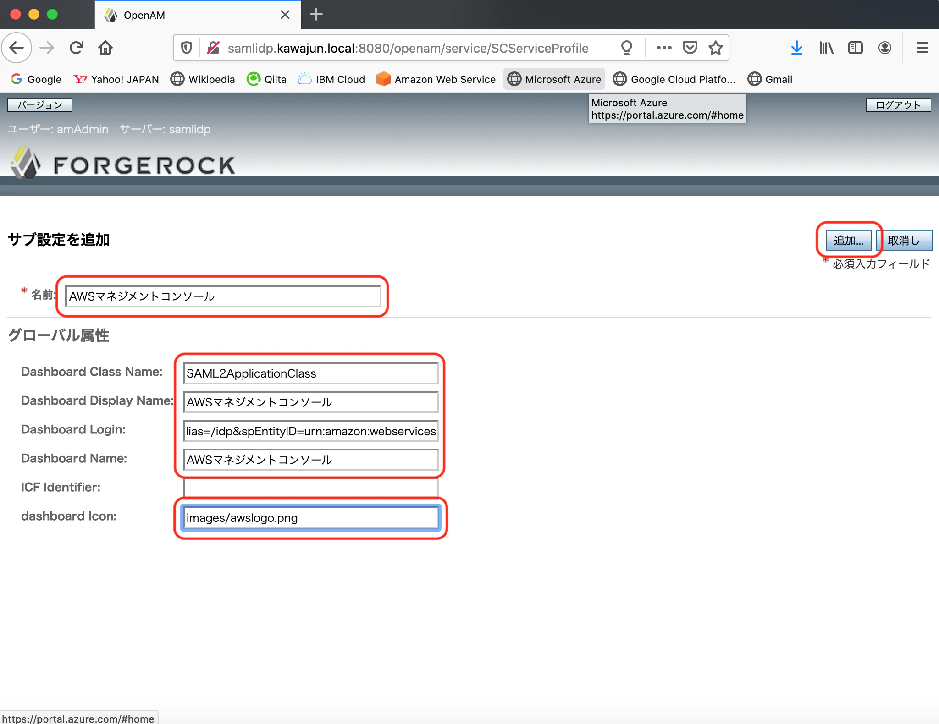Open the Google bookmark
This screenshot has height=724, width=939.
(x=36, y=79)
